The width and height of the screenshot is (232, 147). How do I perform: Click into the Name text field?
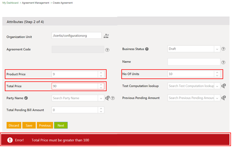tap(194, 62)
